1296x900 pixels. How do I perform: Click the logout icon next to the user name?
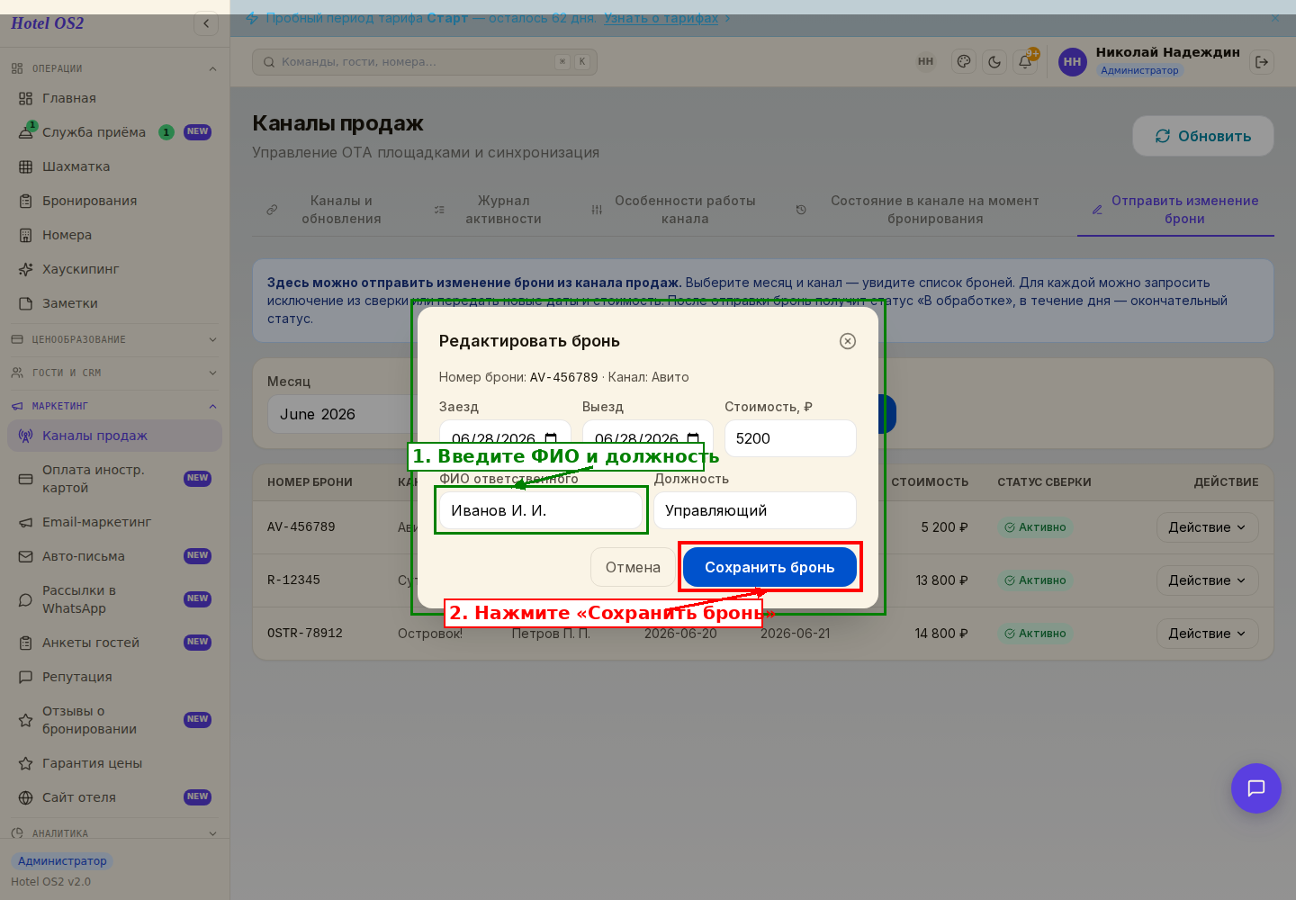(x=1262, y=62)
